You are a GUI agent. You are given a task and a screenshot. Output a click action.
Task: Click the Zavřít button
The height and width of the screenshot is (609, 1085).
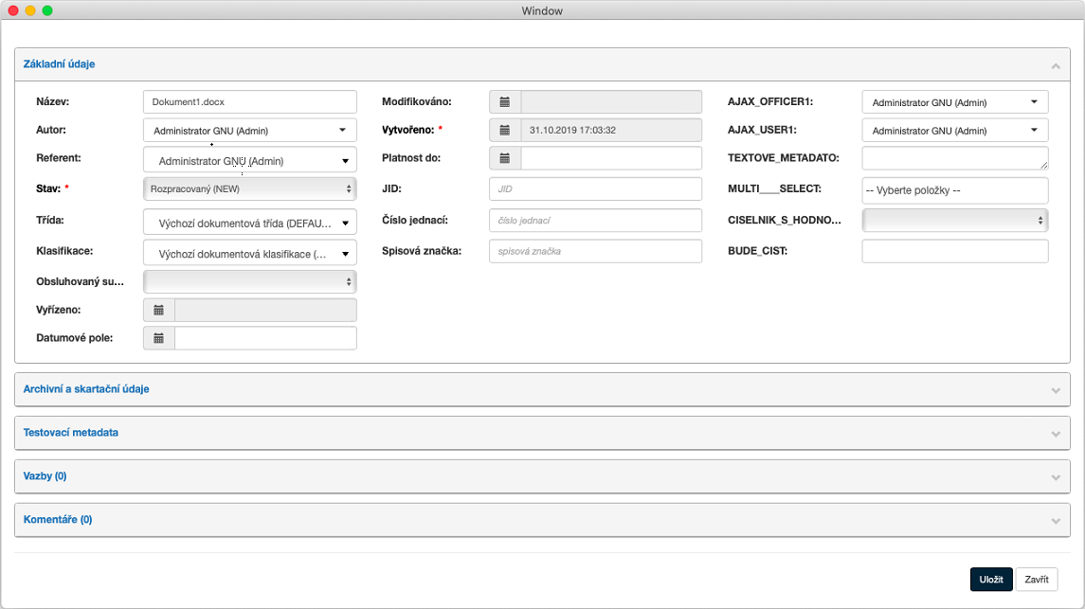[1036, 580]
